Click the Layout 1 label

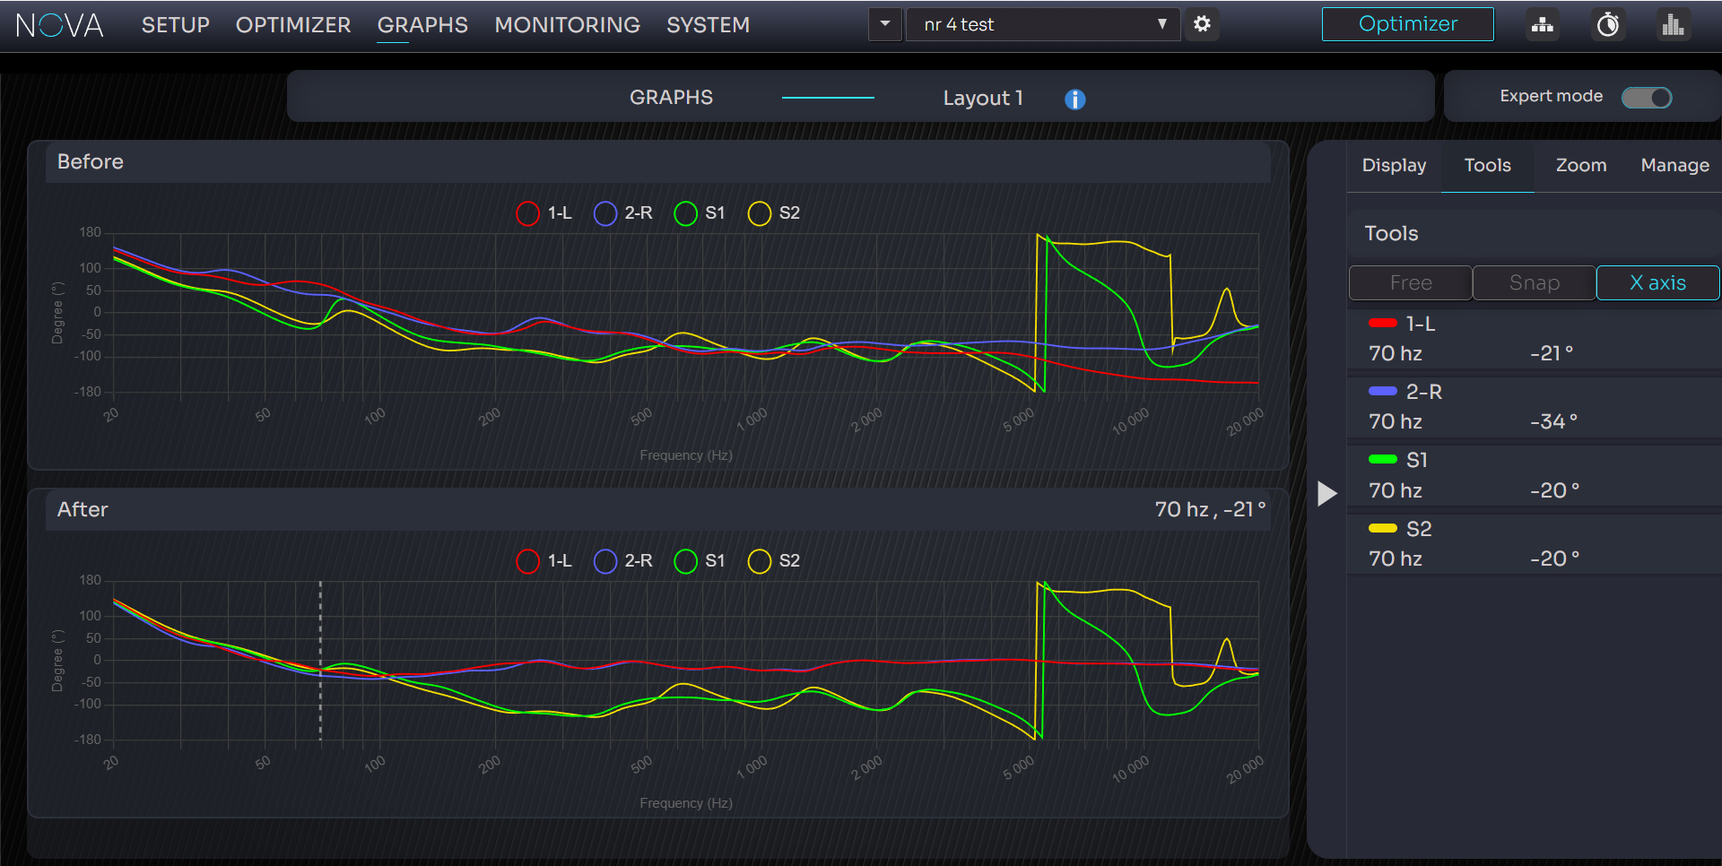(983, 99)
